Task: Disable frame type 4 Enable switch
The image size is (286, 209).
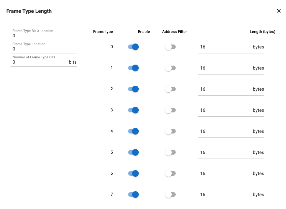Action: click(x=133, y=131)
